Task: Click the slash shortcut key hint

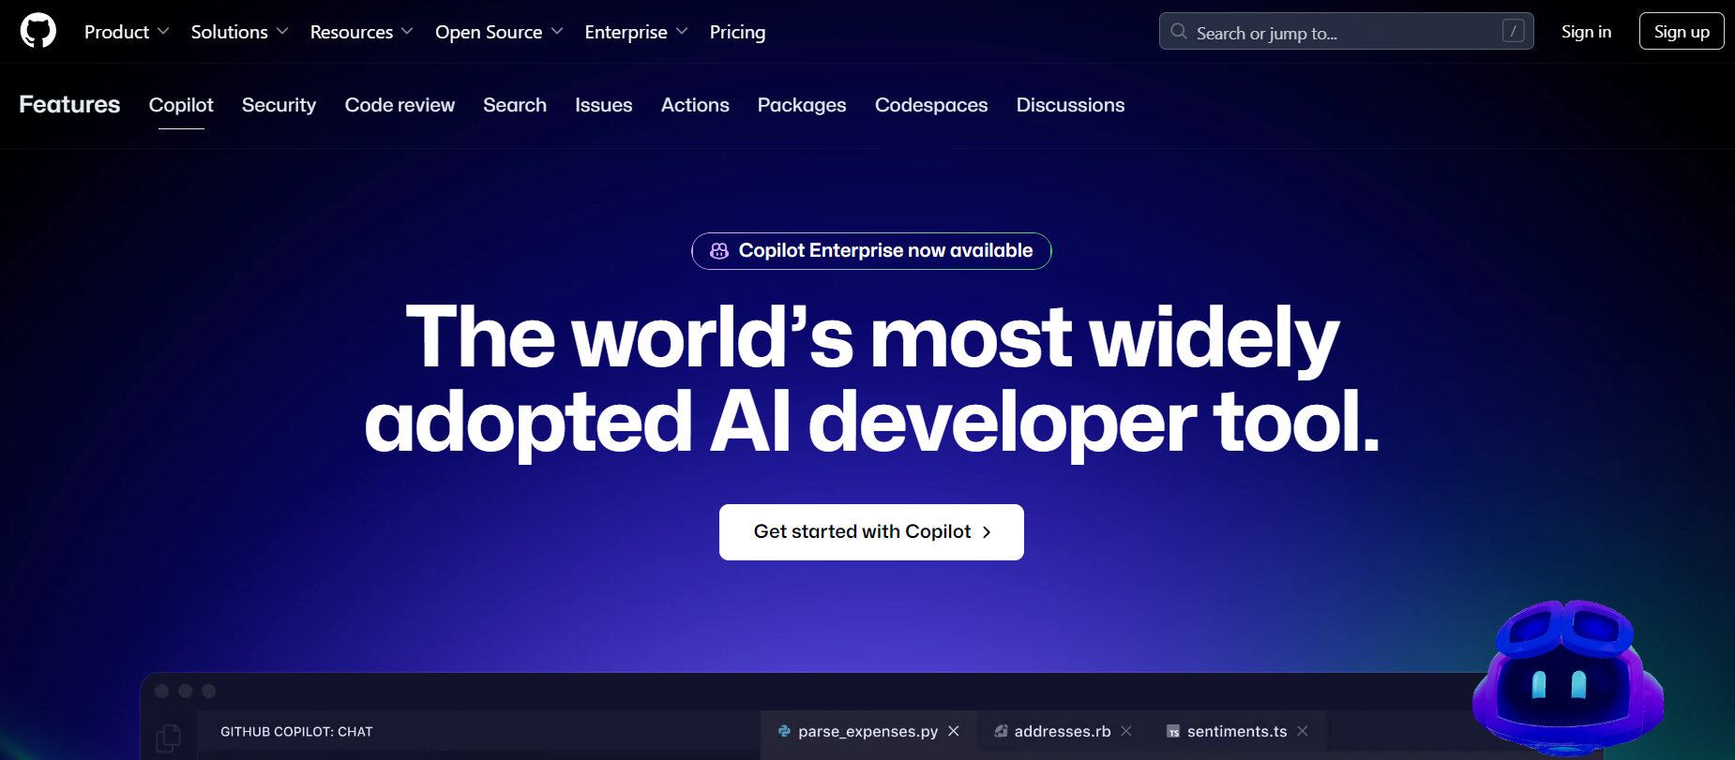Action: (1513, 31)
